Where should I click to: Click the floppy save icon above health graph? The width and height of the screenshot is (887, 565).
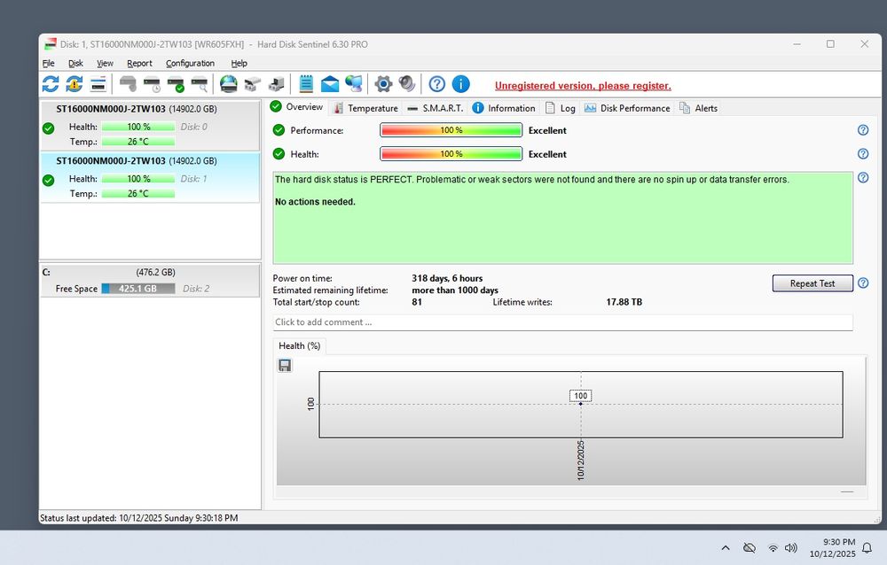pos(285,365)
